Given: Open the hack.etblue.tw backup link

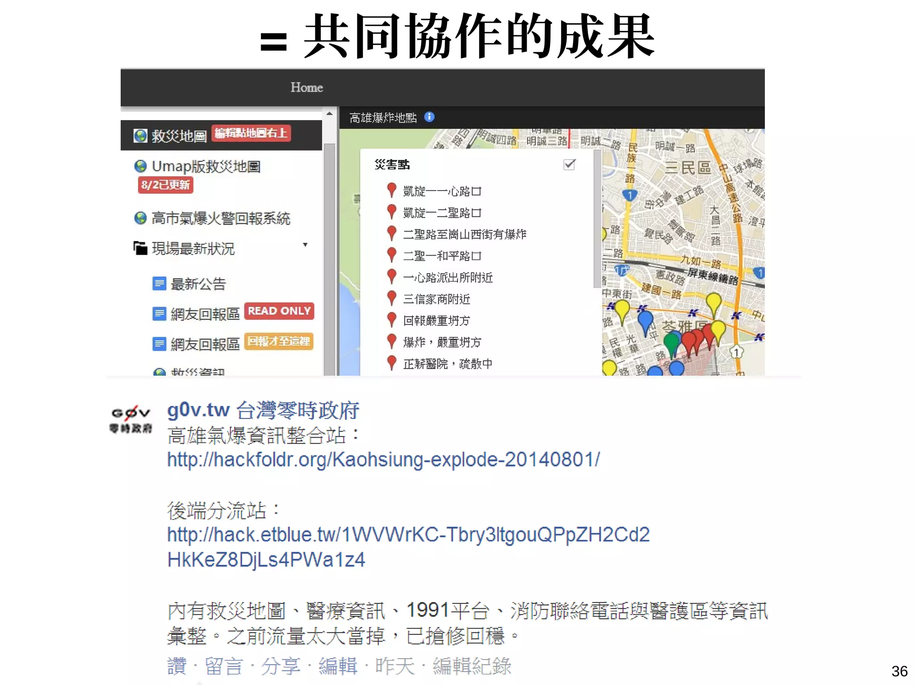Looking at the screenshot, I should coord(408,547).
